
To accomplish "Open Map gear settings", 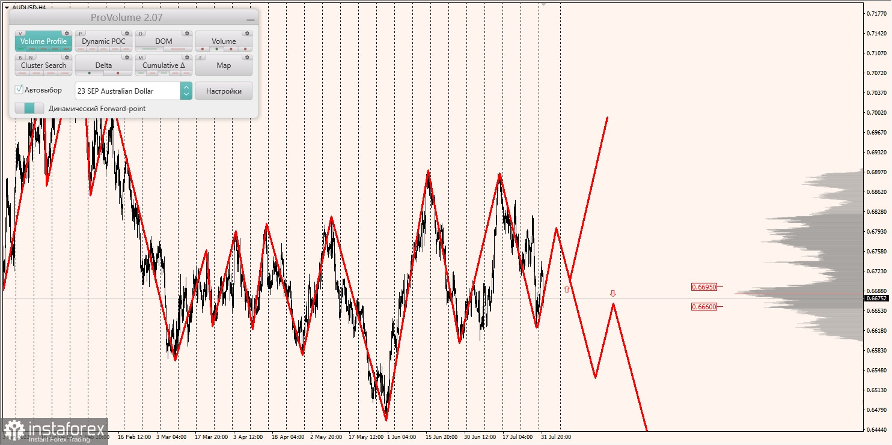I will [x=247, y=58].
